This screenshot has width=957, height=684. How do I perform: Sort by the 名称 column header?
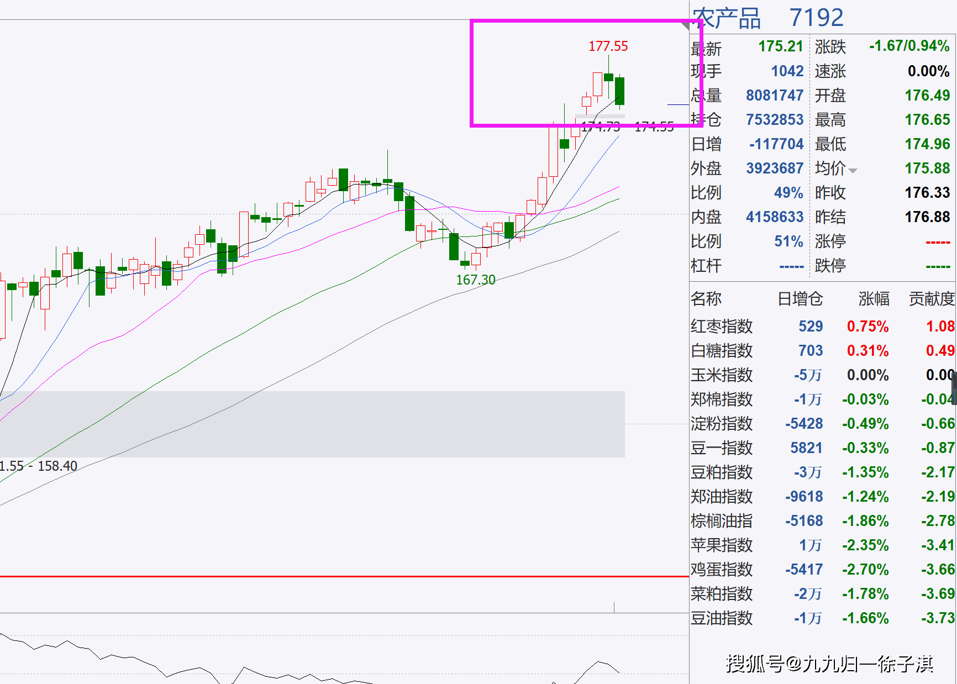point(706,299)
